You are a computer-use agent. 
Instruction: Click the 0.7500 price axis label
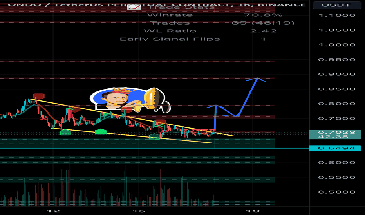tap(337, 118)
